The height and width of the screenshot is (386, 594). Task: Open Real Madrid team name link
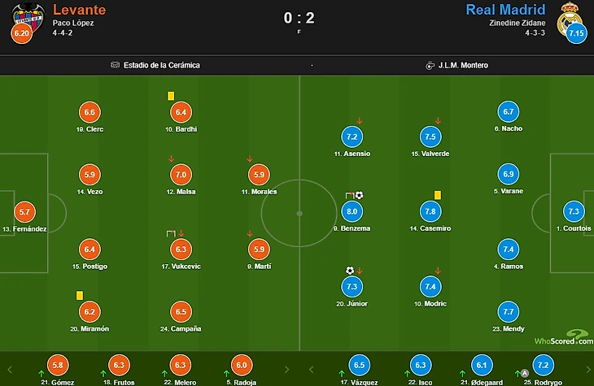(505, 10)
